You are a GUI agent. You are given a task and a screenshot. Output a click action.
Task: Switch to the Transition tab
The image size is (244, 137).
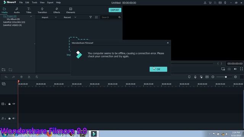tap(42, 10)
